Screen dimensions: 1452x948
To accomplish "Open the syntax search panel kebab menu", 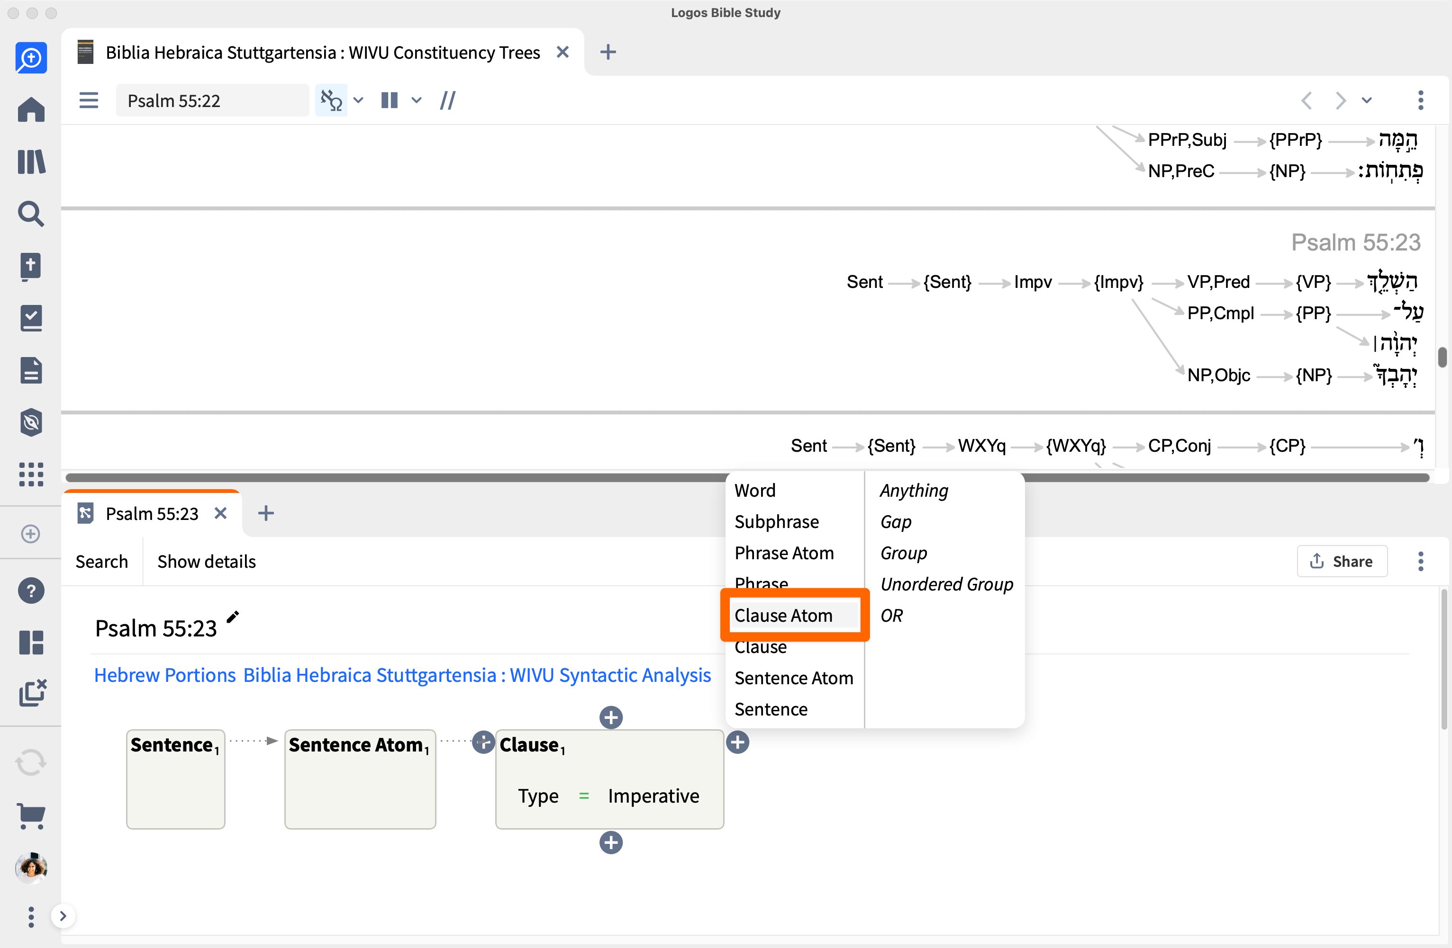I will [x=1421, y=562].
